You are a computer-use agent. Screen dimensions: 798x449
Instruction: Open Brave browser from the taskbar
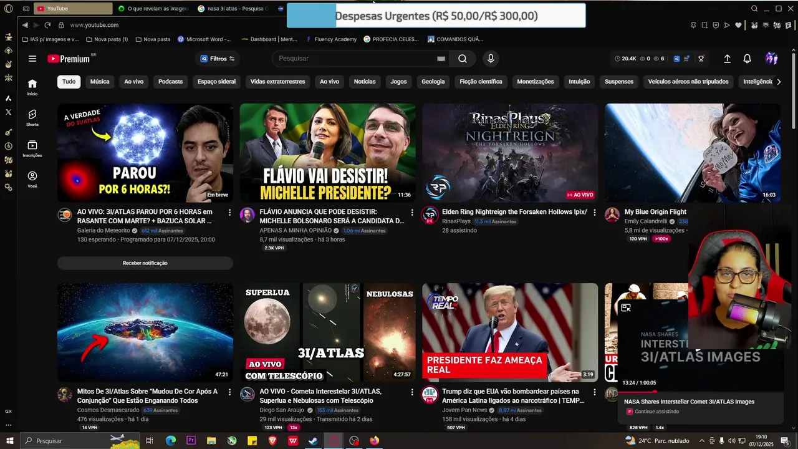pos(272,441)
